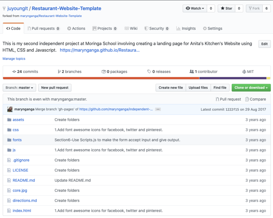Click Create new file button

point(171,87)
